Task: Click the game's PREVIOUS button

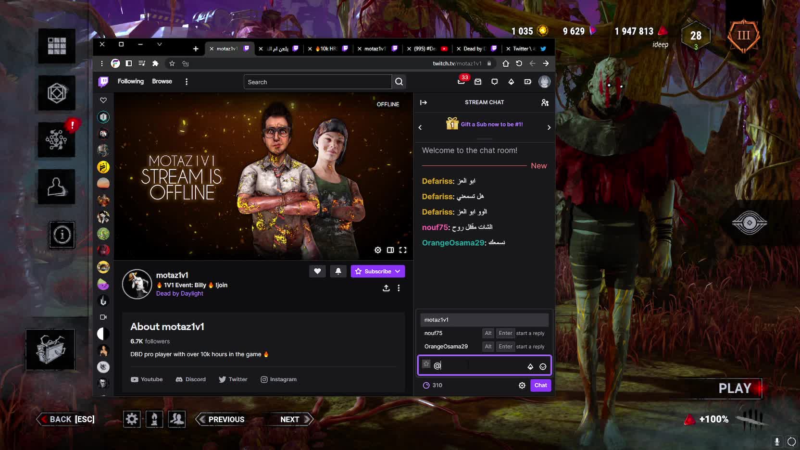Action: [x=222, y=419]
